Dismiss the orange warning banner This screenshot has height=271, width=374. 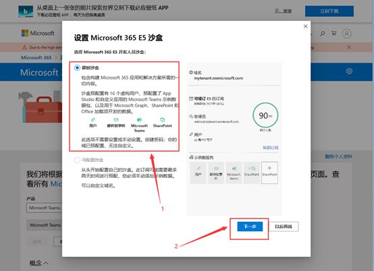(x=349, y=47)
